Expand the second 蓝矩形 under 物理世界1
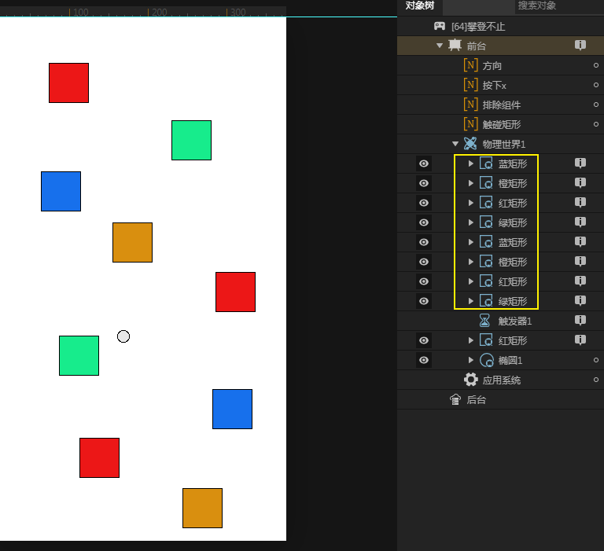 pos(471,242)
